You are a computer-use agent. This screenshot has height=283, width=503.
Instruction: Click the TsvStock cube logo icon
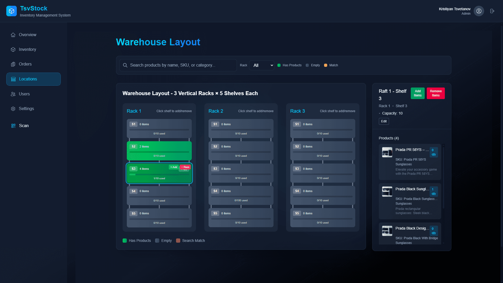point(12,11)
